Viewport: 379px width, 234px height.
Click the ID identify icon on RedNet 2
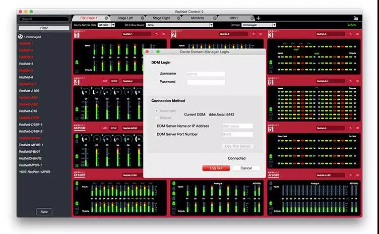click(261, 34)
